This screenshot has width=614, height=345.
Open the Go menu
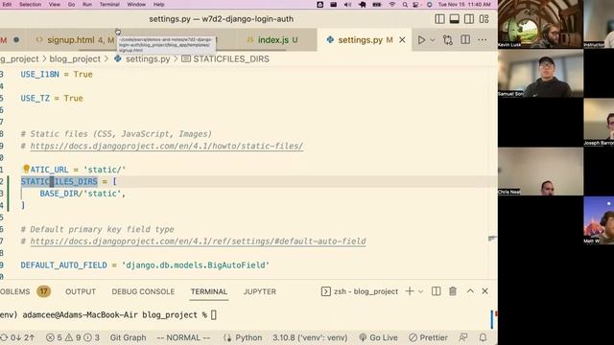click(71, 4)
